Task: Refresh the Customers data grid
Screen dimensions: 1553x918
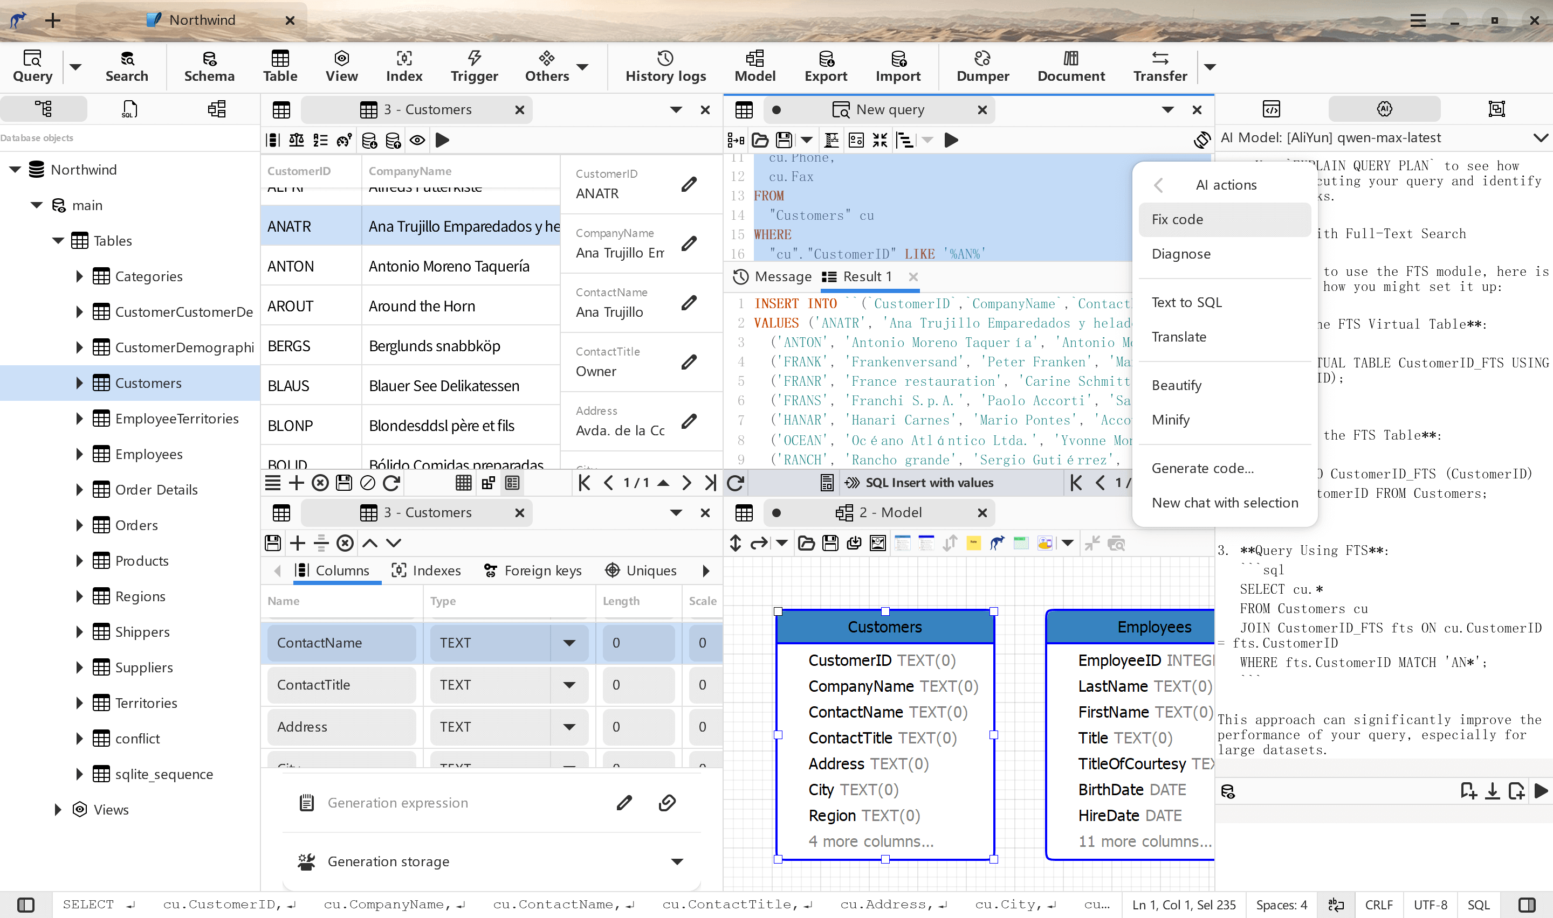Action: pos(392,483)
